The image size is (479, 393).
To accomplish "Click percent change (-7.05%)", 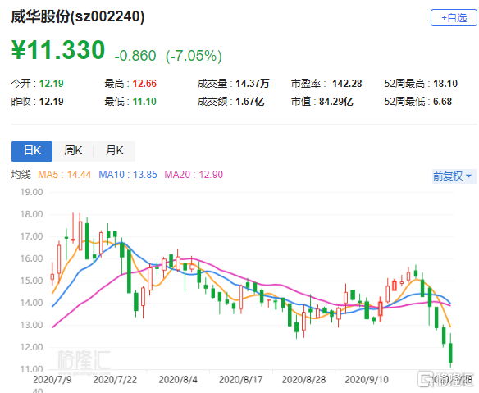I will 194,56.
